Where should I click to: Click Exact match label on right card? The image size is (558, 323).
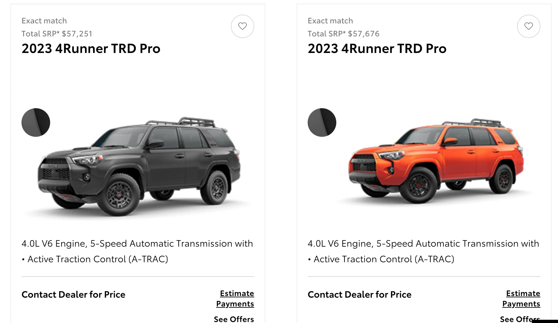pos(330,21)
